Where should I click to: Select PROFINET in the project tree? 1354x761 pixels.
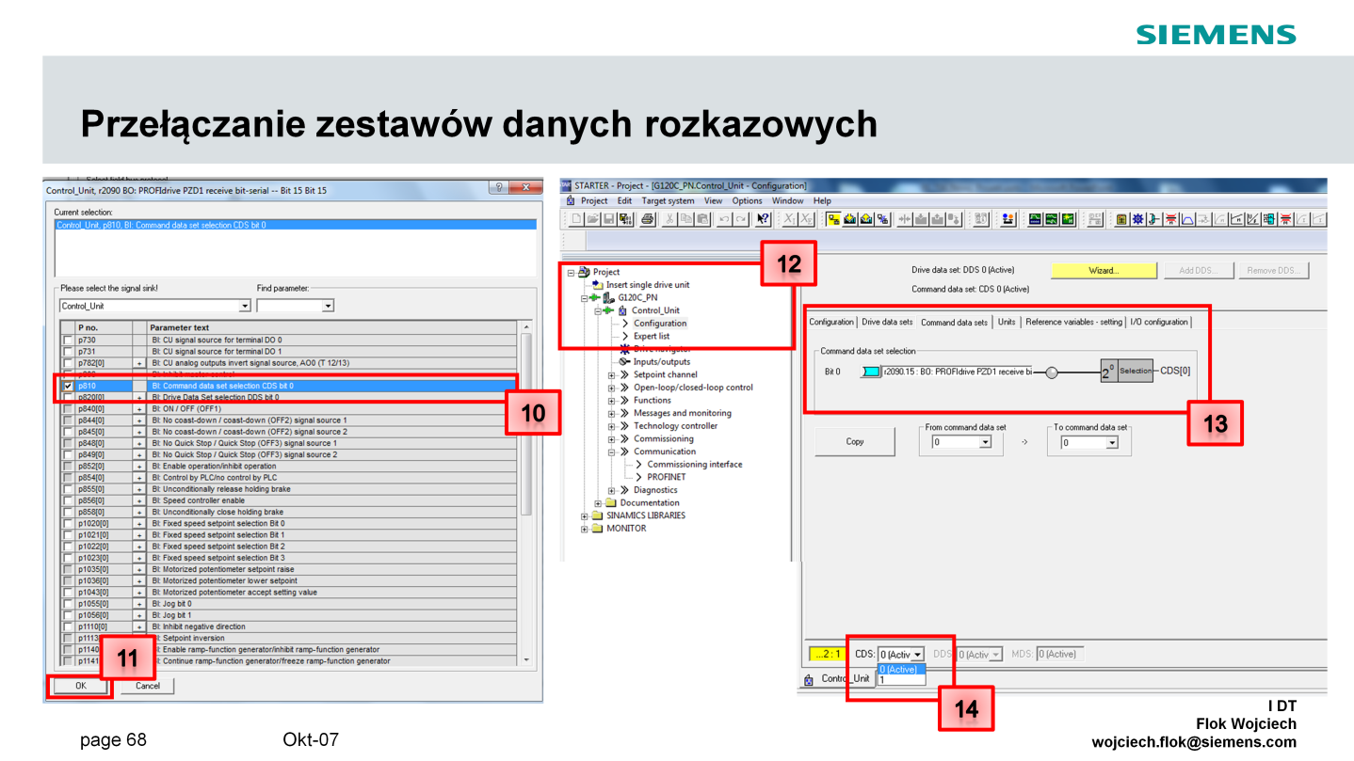click(x=667, y=477)
